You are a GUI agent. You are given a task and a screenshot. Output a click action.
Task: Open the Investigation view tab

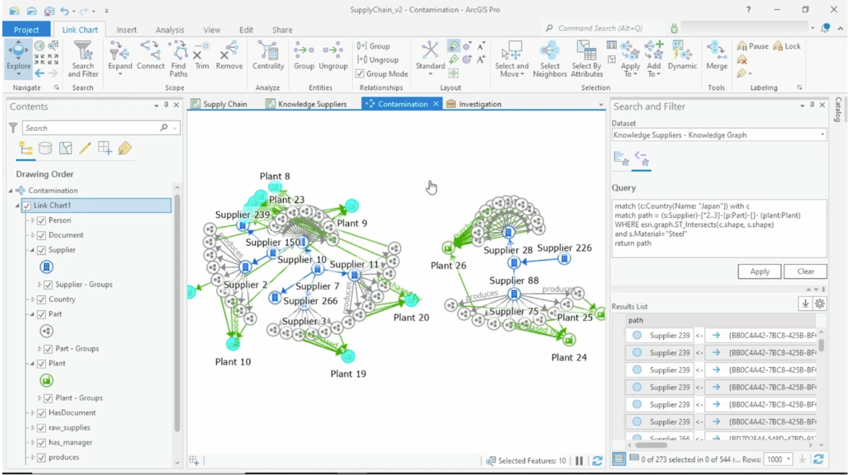tap(474, 104)
